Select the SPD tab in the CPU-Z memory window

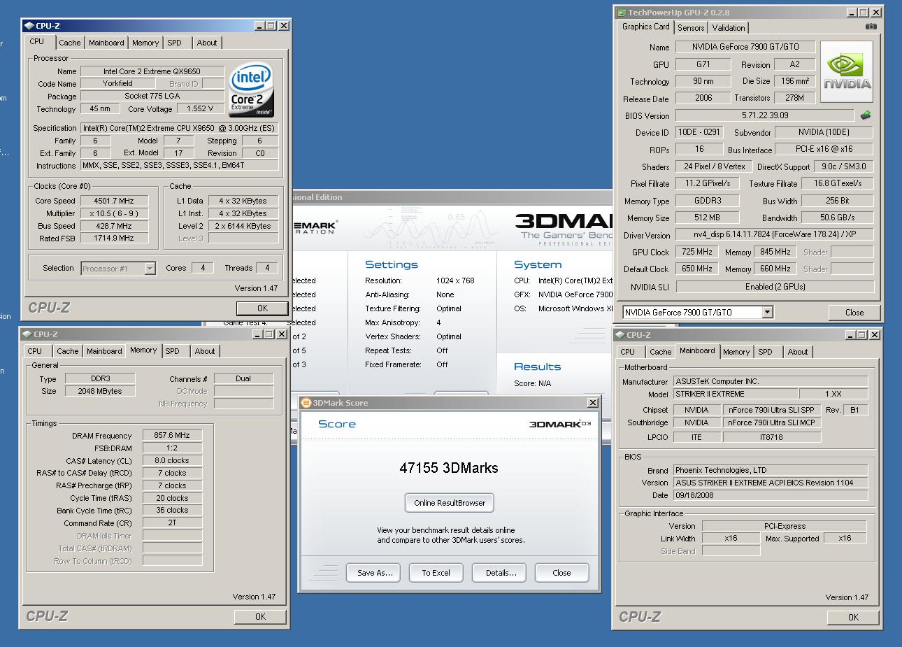pyautogui.click(x=173, y=351)
